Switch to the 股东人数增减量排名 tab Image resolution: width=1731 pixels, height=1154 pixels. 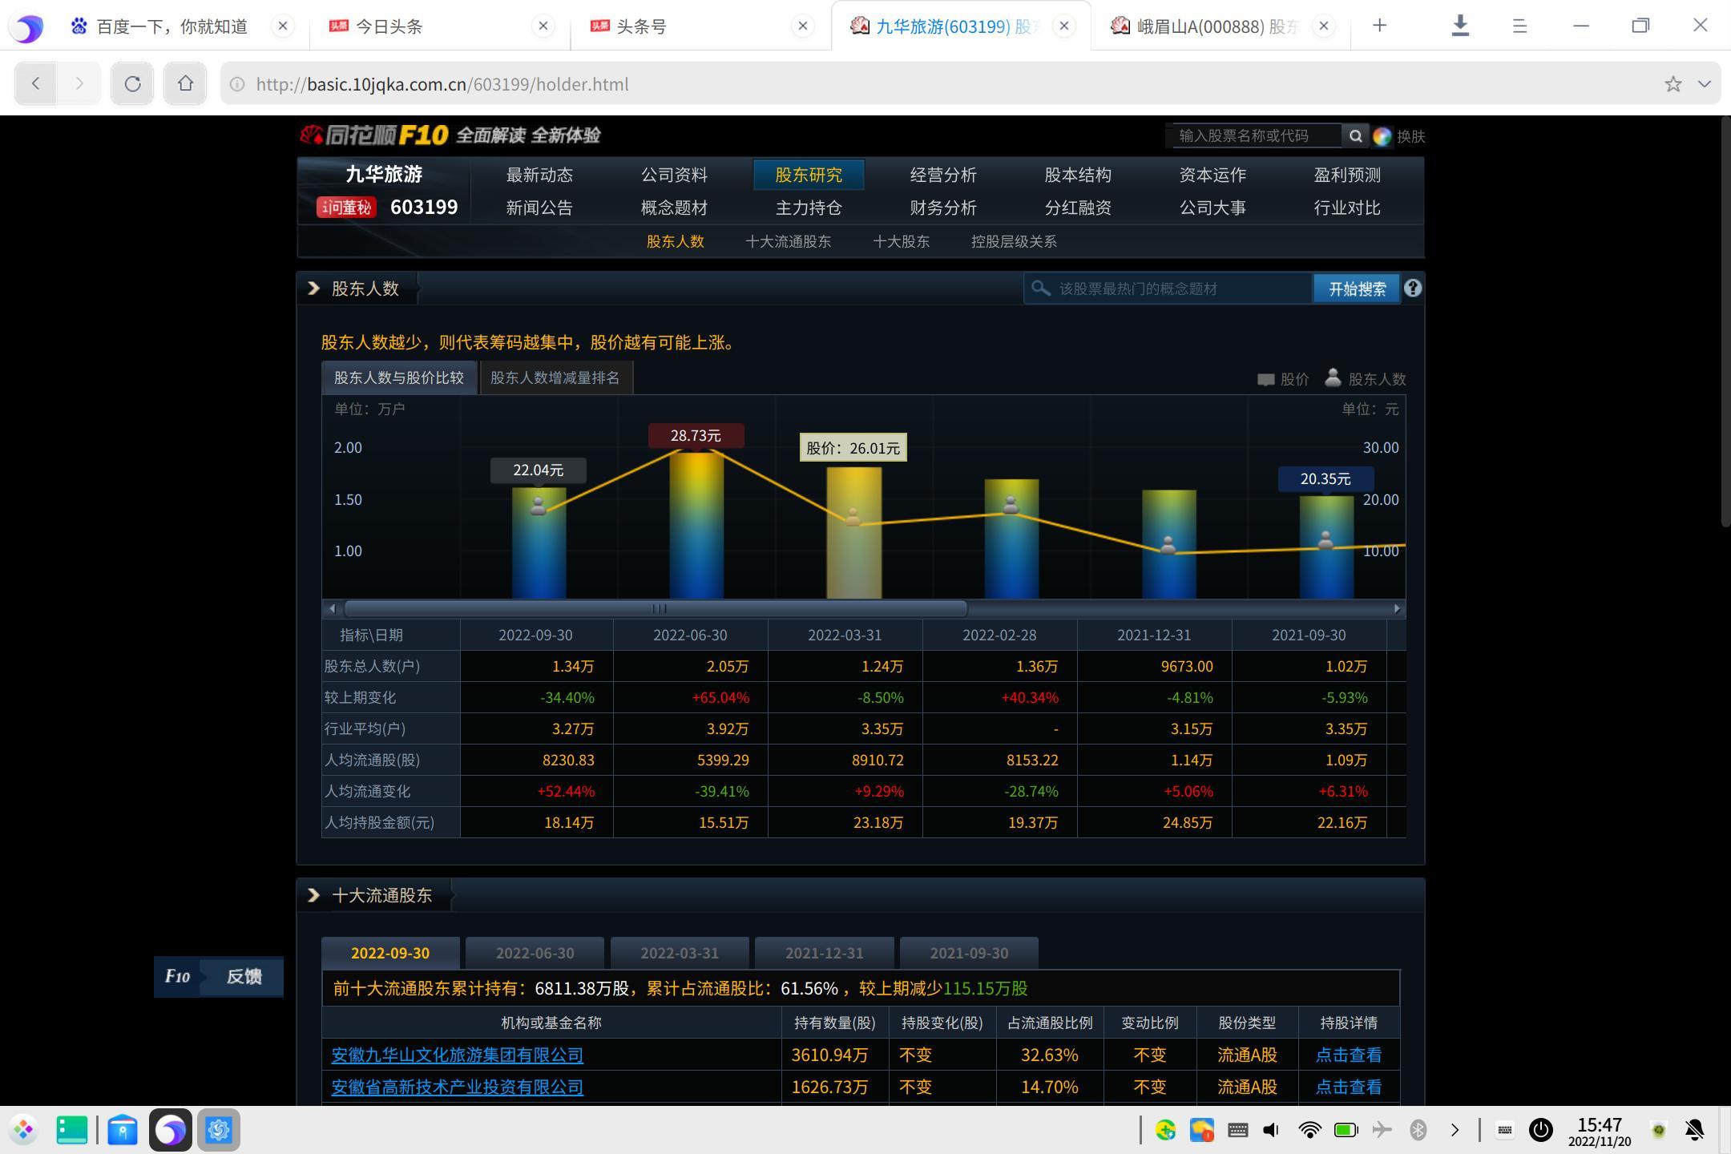coord(555,377)
